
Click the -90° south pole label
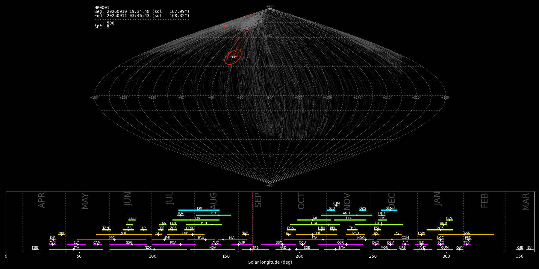tap(270, 185)
